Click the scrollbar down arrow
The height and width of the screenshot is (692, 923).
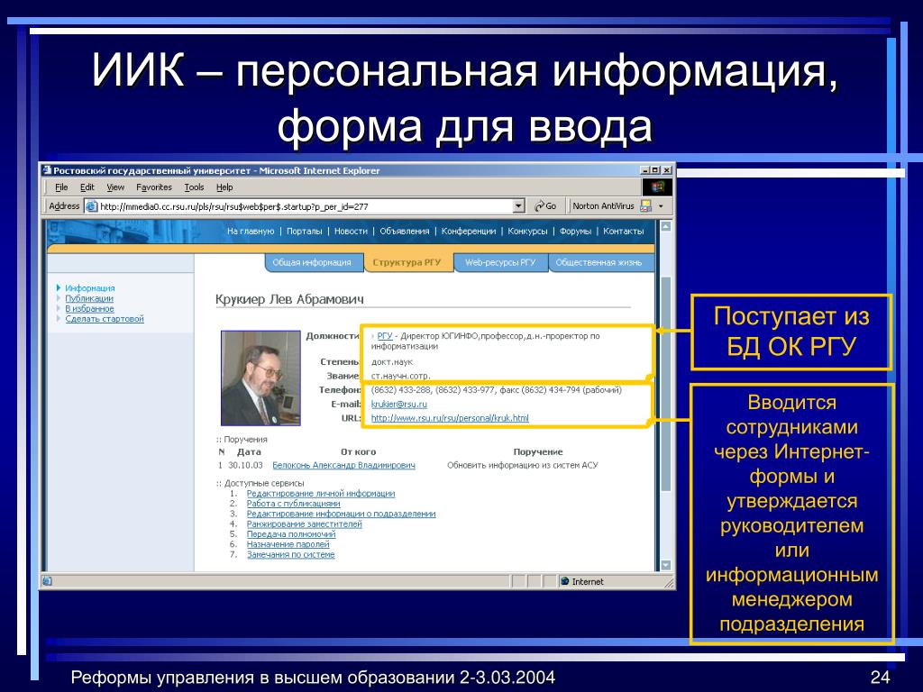tap(666, 566)
